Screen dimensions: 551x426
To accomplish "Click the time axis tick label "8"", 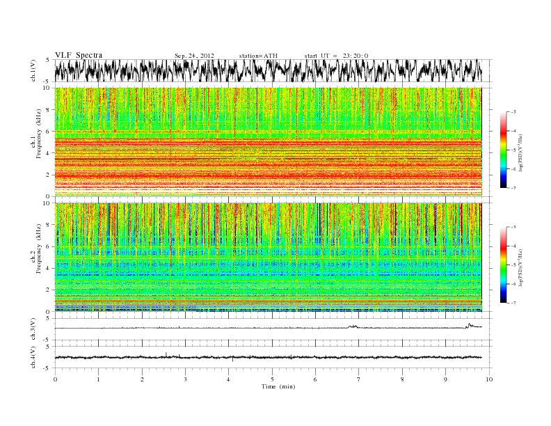I will pyautogui.click(x=402, y=379).
